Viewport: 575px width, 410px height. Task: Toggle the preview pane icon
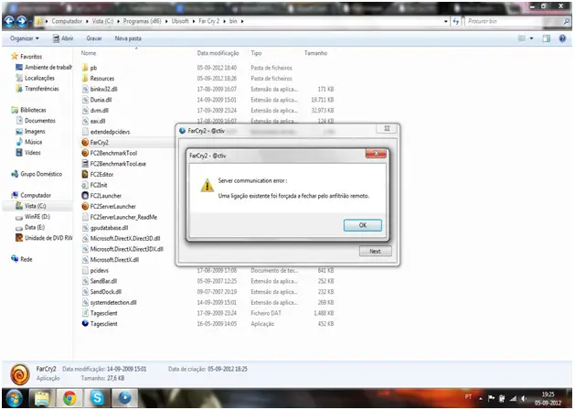click(547, 38)
